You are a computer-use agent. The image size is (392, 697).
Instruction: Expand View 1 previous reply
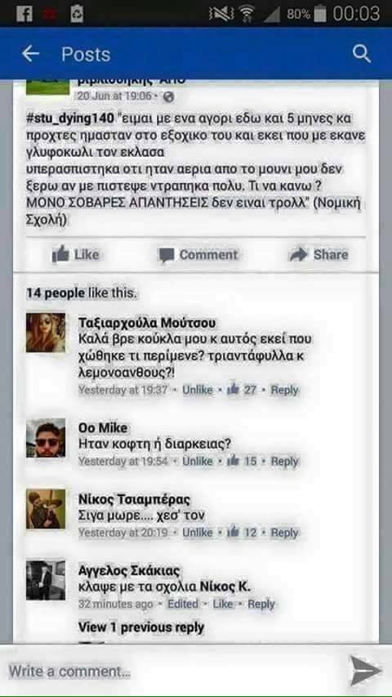click(141, 628)
